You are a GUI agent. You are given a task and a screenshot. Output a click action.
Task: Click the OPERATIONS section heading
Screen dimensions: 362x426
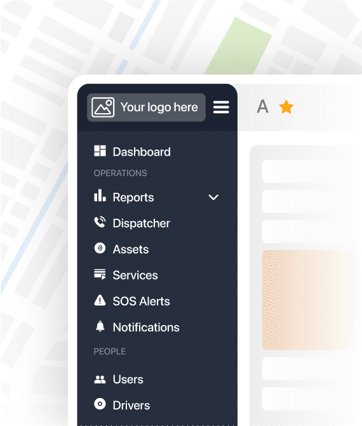(120, 173)
